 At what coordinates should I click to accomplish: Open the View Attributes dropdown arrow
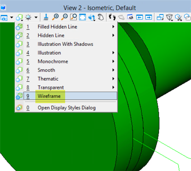12,17
